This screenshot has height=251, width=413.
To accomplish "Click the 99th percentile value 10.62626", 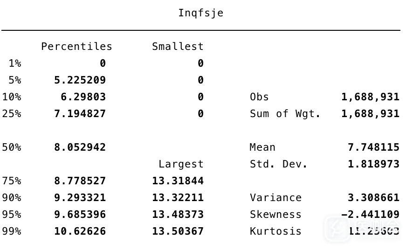I will pyautogui.click(x=80, y=231).
